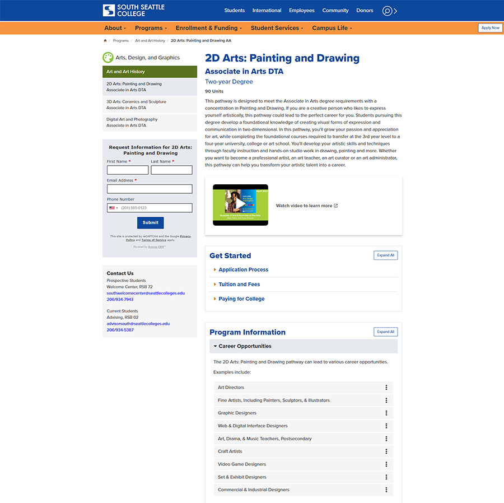Click the Apply Now button
This screenshot has height=503, width=504.
(490, 28)
